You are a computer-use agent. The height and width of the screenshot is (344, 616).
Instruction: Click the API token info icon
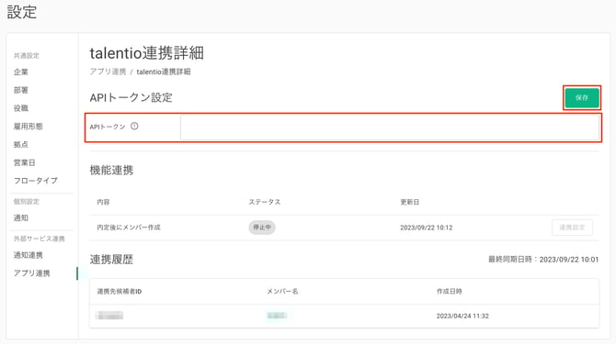pyautogui.click(x=134, y=127)
